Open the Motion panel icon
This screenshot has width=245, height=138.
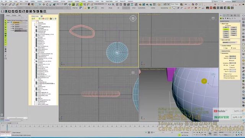(x=231, y=15)
